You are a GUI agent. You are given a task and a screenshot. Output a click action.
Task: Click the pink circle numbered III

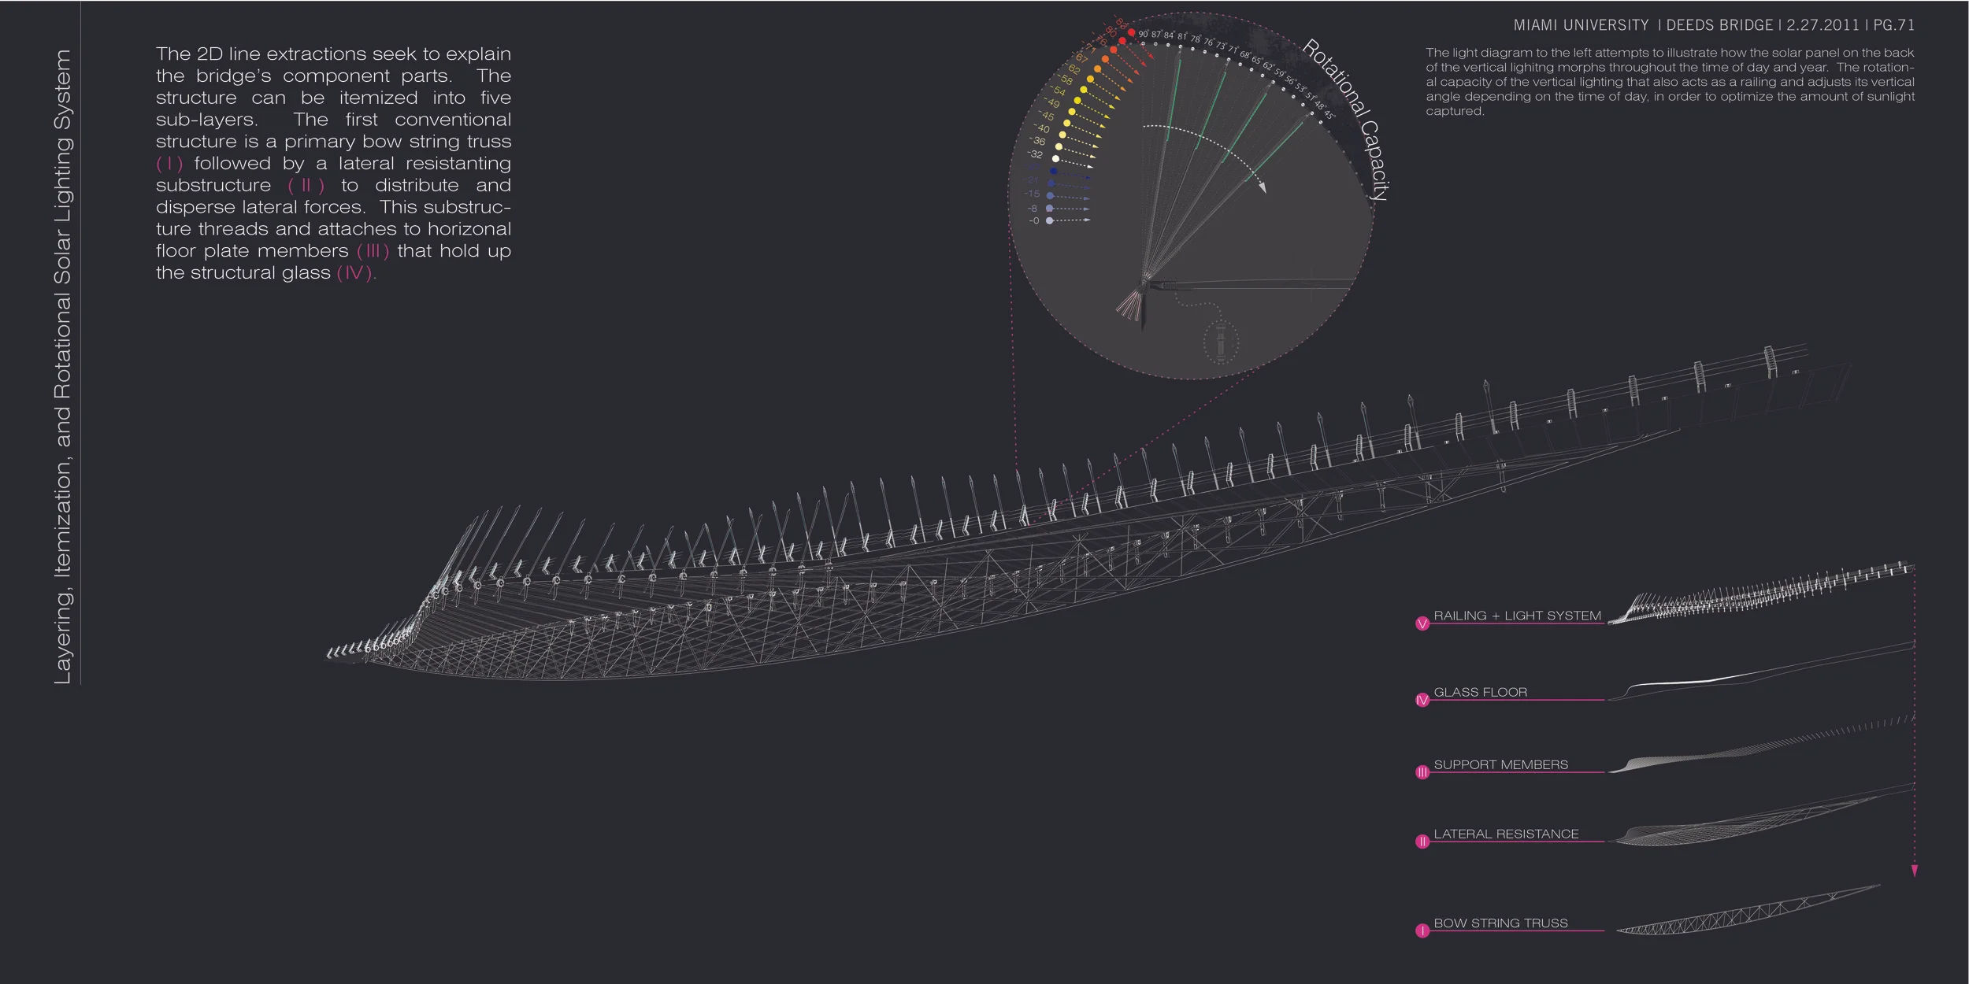1422,773
